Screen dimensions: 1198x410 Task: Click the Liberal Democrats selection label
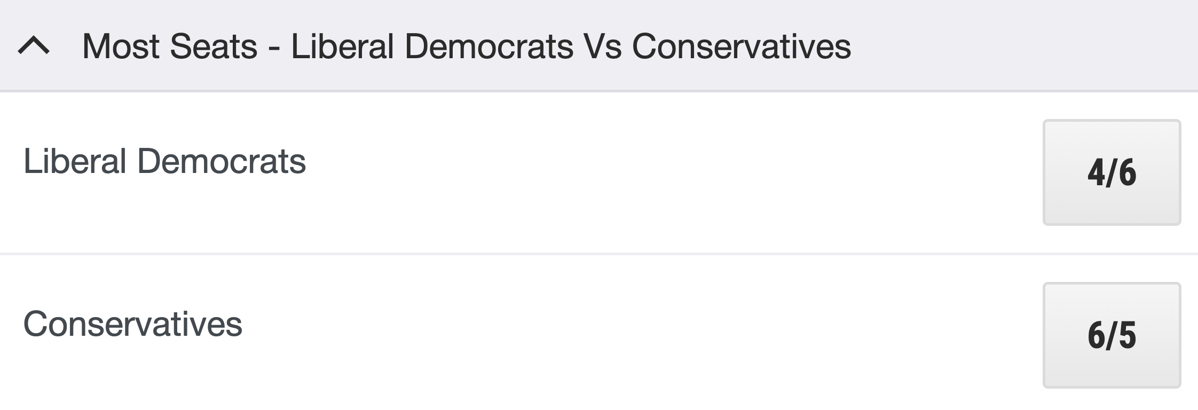pos(164,161)
